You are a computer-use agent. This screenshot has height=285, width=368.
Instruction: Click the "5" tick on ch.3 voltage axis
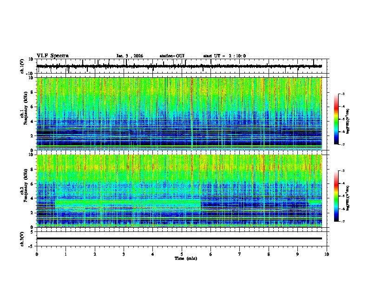coord(33,232)
